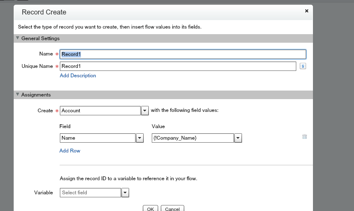Viewport: 354px width, 211px height.
Task: Open the Value dropdown arrow
Action: (x=238, y=138)
